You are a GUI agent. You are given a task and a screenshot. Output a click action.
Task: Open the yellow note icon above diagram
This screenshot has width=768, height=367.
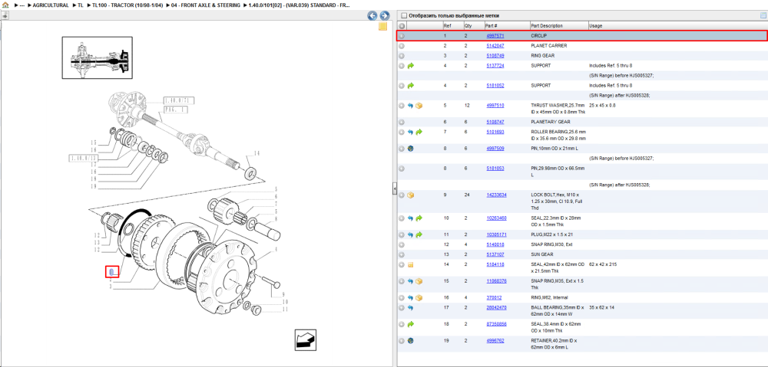point(383,26)
